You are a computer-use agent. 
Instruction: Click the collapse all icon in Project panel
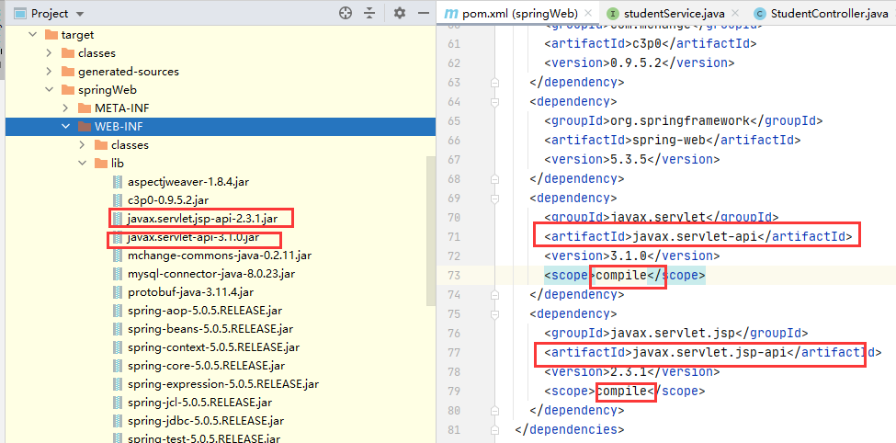(x=369, y=13)
